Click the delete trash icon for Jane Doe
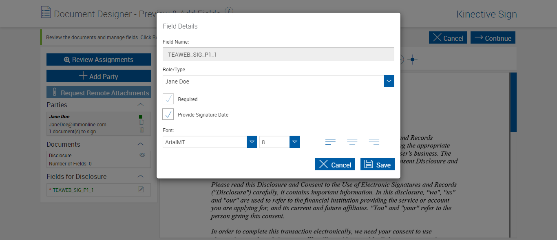This screenshot has height=240, width=557. [141, 130]
